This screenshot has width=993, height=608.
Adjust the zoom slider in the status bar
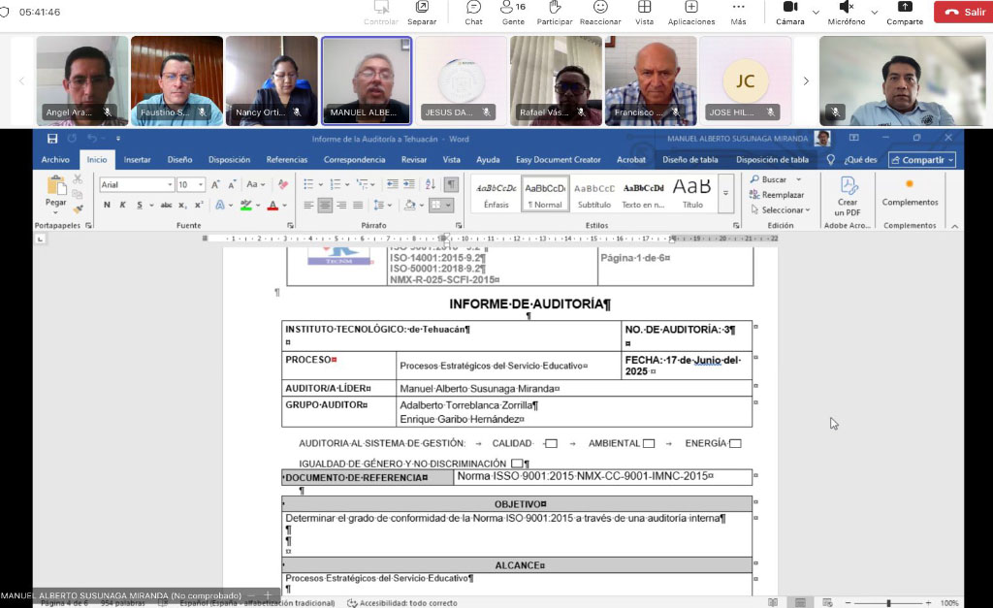(888, 603)
